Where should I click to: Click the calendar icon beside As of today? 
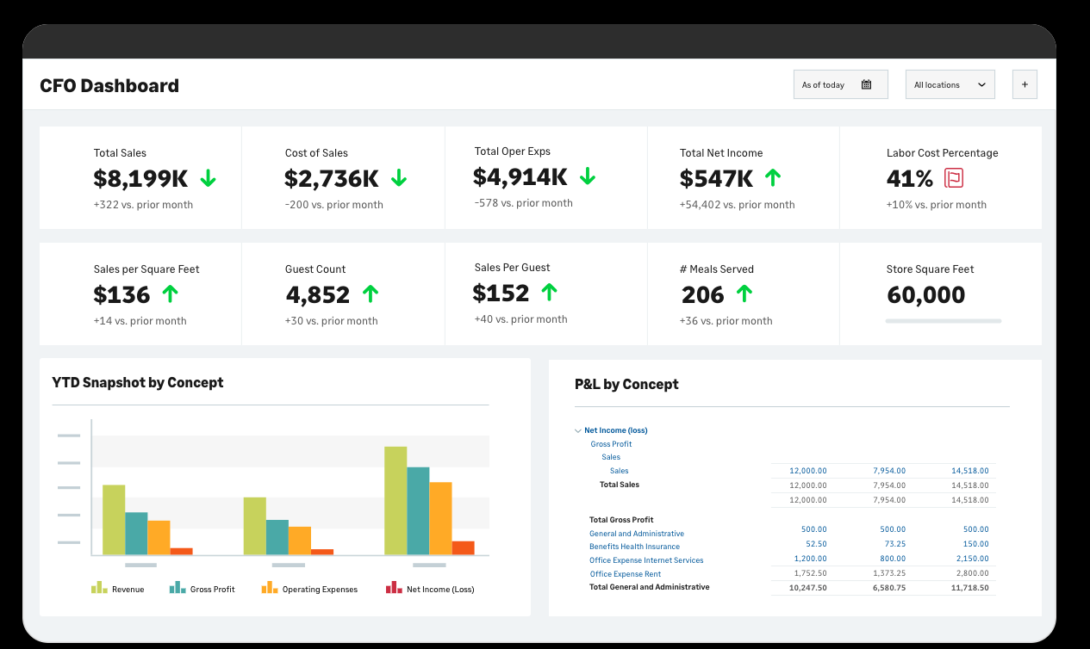866,84
